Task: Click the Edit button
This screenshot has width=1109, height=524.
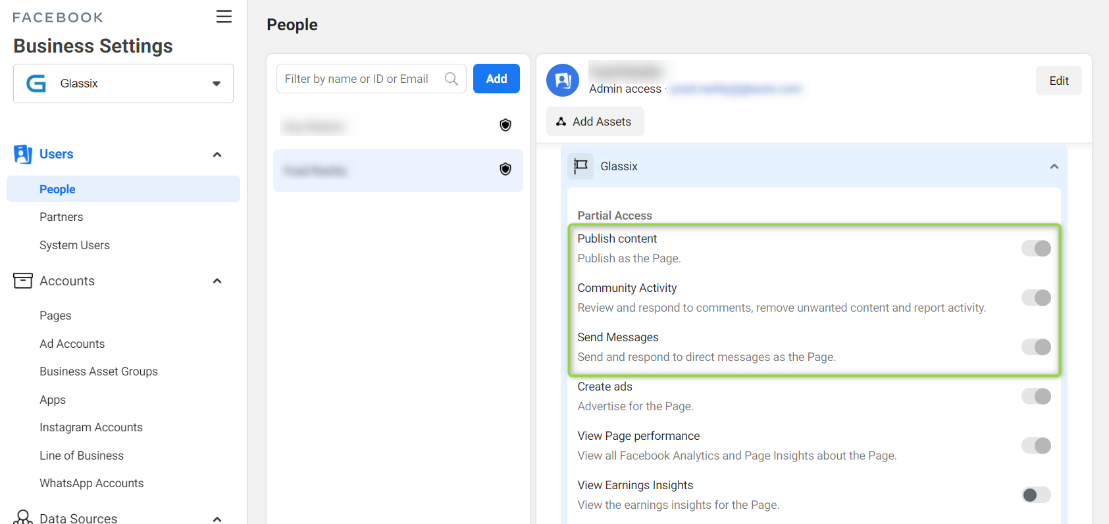Action: (x=1058, y=81)
